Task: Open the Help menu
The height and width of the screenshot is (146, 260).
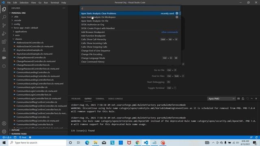Action: [x=64, y=3]
